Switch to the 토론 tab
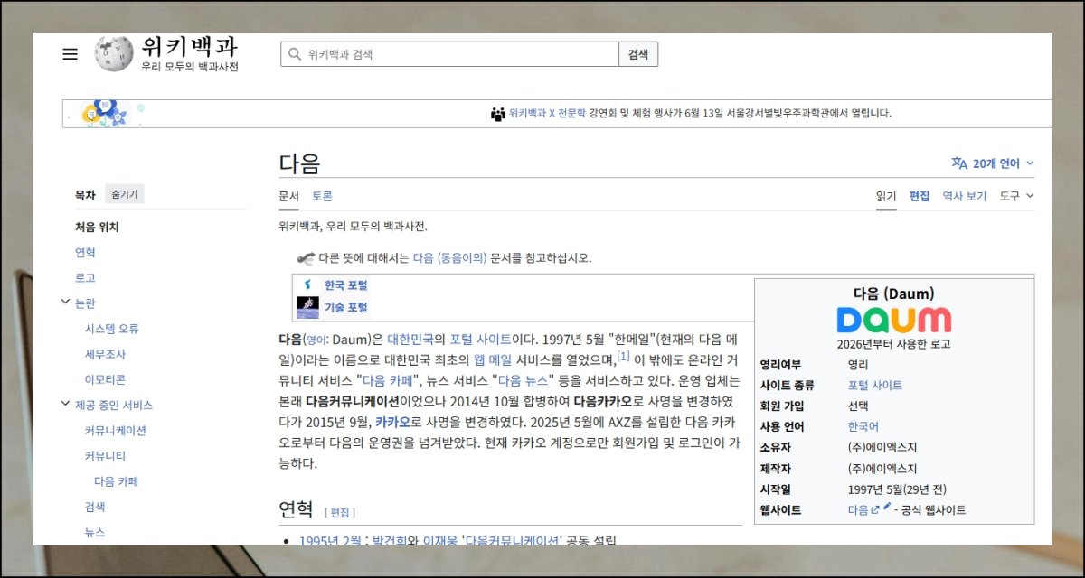The height and width of the screenshot is (578, 1085). [322, 196]
